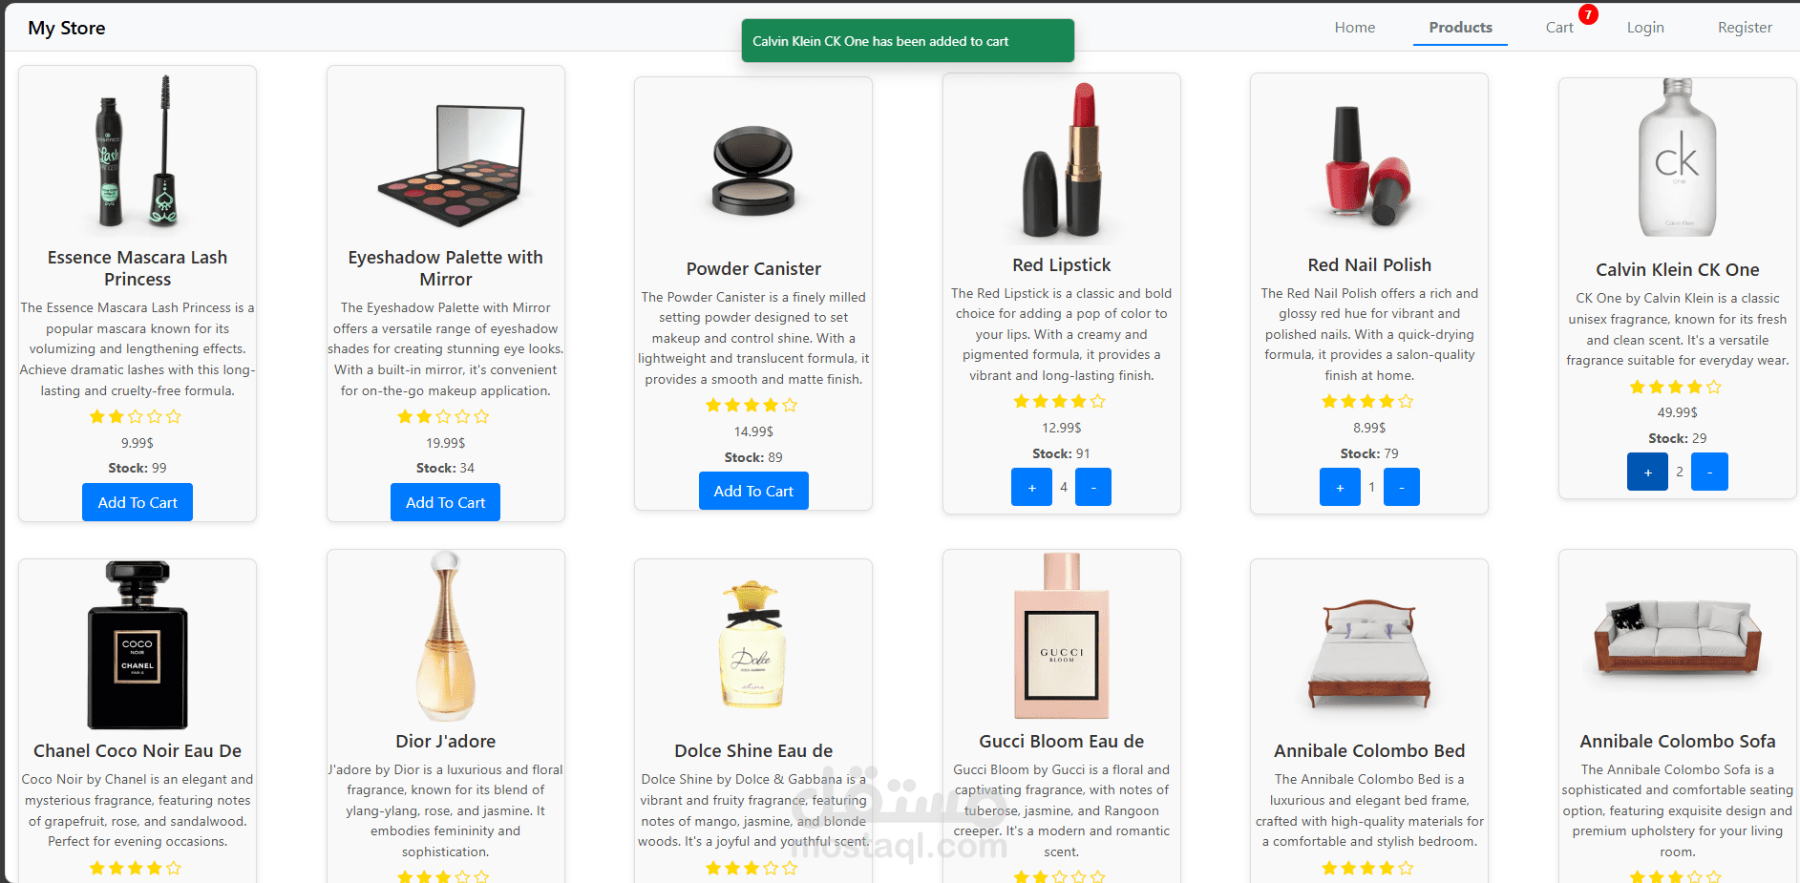Viewport: 1800px width, 883px height.
Task: Add Essence Mascara Lash Princess to cart
Action: coord(138,502)
